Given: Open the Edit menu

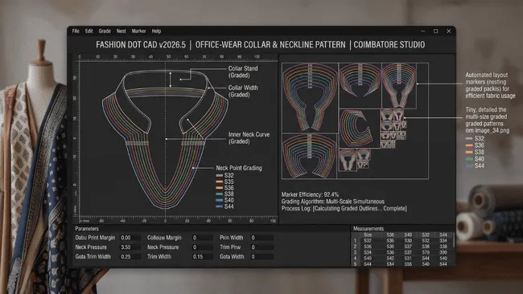Looking at the screenshot, I should (89, 31).
